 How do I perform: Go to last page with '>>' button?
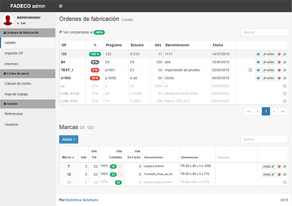[283, 112]
